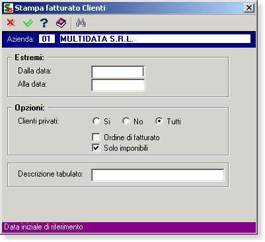Focus the Alla data field

118,85
